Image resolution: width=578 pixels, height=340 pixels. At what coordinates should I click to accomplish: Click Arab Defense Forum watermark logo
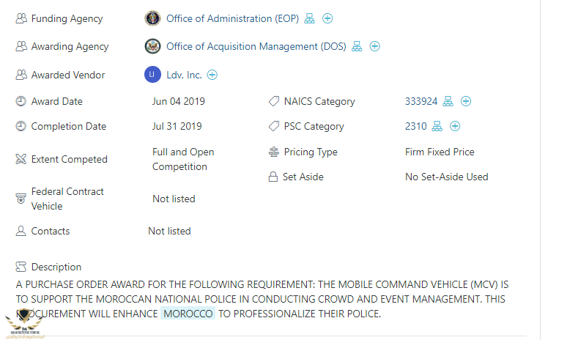[24, 324]
